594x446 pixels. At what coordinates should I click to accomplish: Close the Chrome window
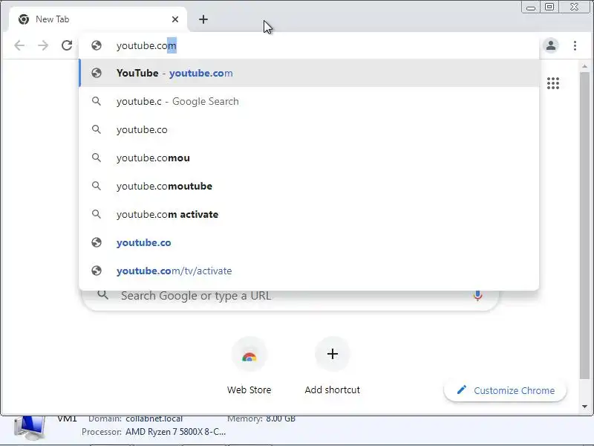click(x=574, y=7)
